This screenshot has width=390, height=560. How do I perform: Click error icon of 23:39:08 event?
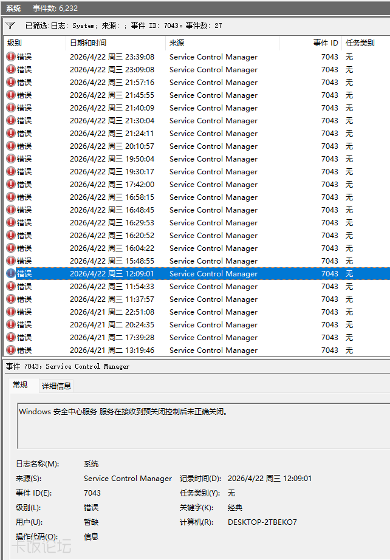[x=11, y=56]
